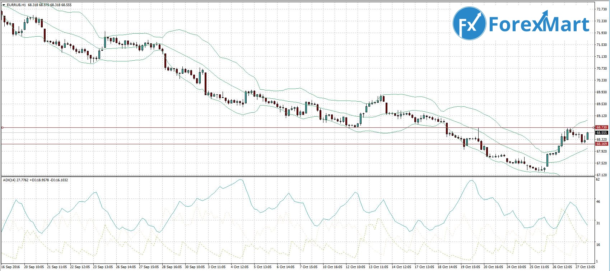Click the 71.930 price scale value
This screenshot has width=610, height=271.
601,33
